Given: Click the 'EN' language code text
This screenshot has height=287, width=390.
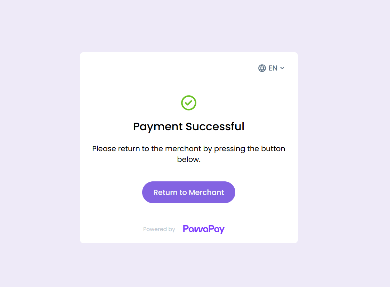Looking at the screenshot, I should (x=273, y=68).
